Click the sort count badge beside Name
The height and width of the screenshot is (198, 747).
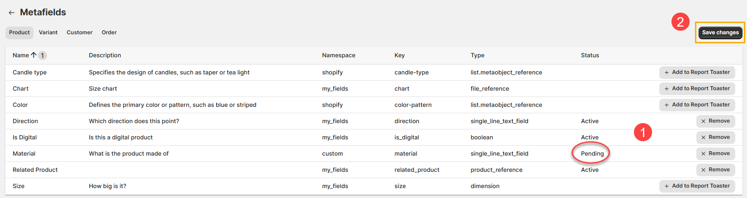click(x=42, y=55)
